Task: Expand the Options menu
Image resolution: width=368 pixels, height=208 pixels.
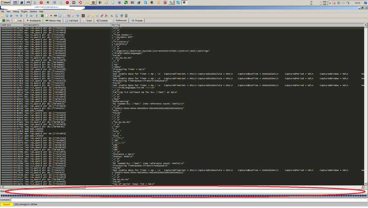Action: coord(33,12)
